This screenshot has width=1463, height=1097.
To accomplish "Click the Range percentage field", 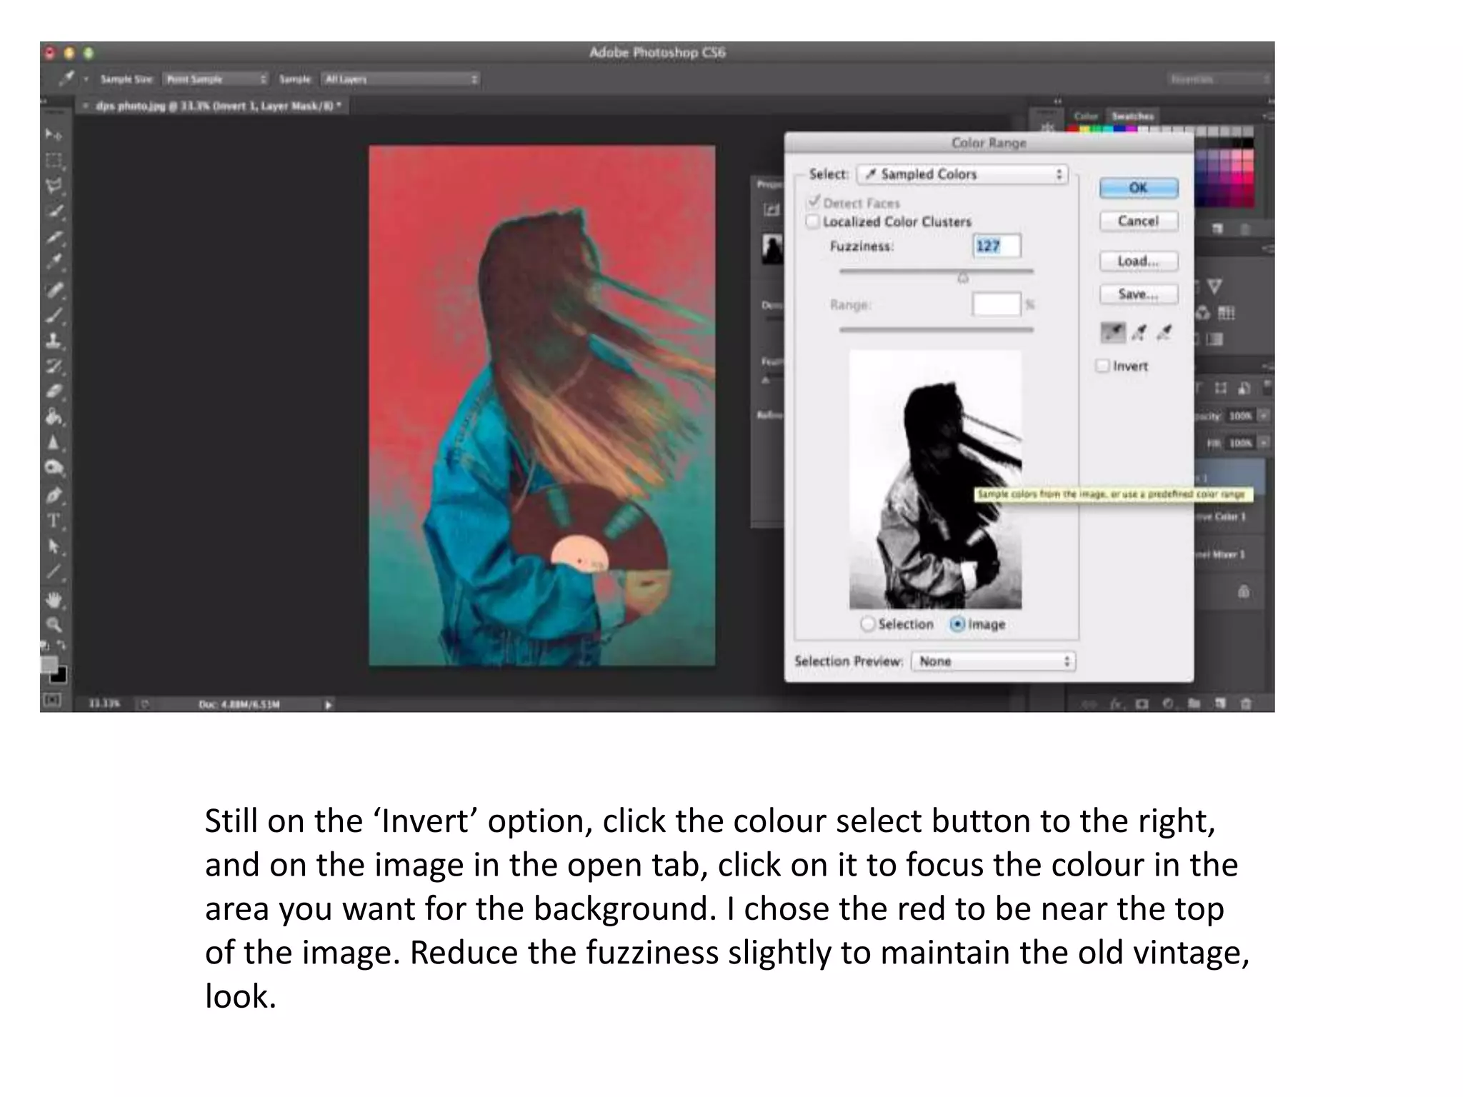I will pos(997,304).
